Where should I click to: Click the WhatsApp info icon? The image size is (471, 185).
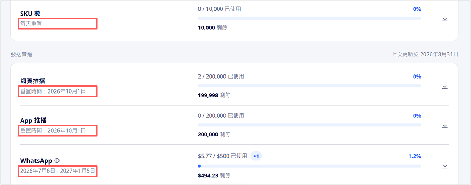tap(57, 161)
